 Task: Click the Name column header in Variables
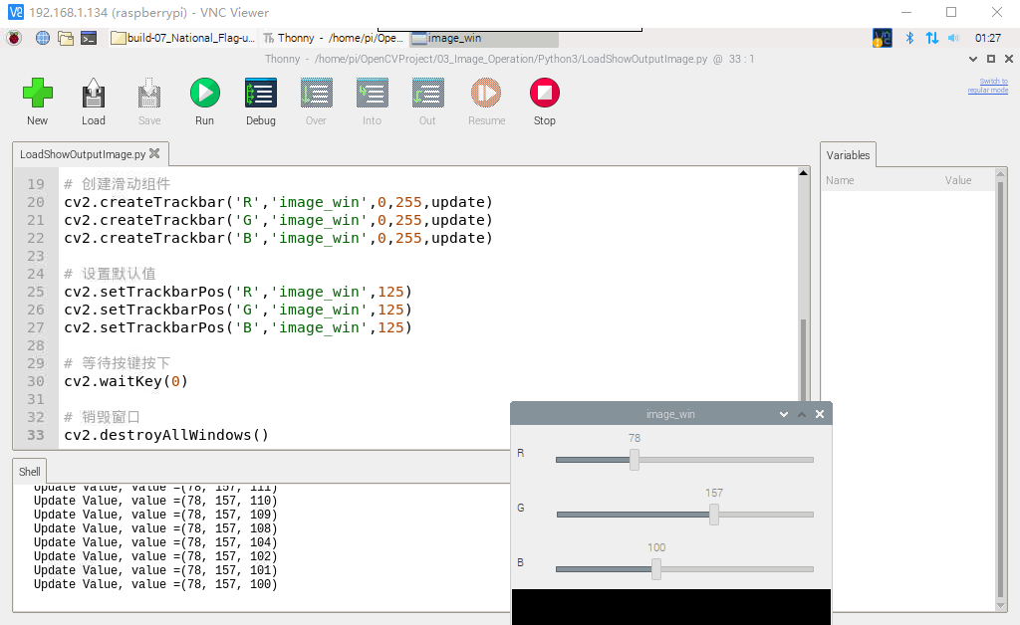pos(840,180)
